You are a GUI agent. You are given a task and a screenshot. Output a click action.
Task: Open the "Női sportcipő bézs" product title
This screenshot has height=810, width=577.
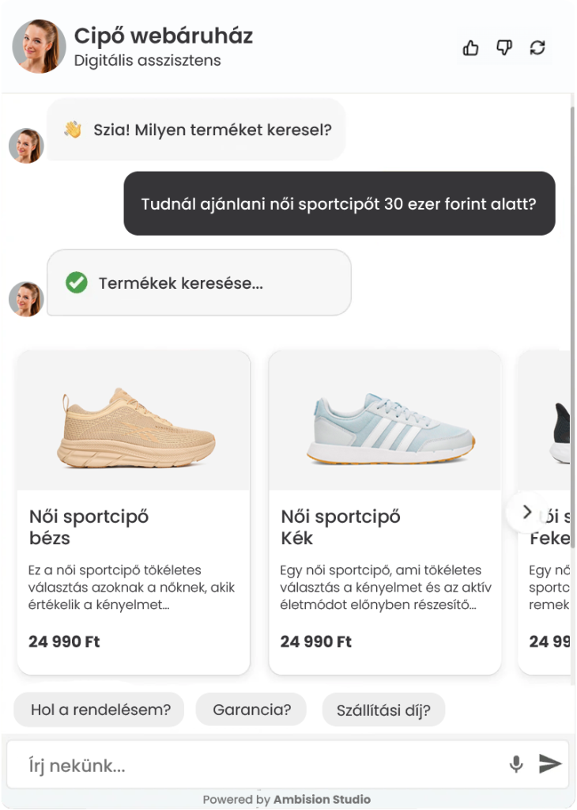pos(89,527)
